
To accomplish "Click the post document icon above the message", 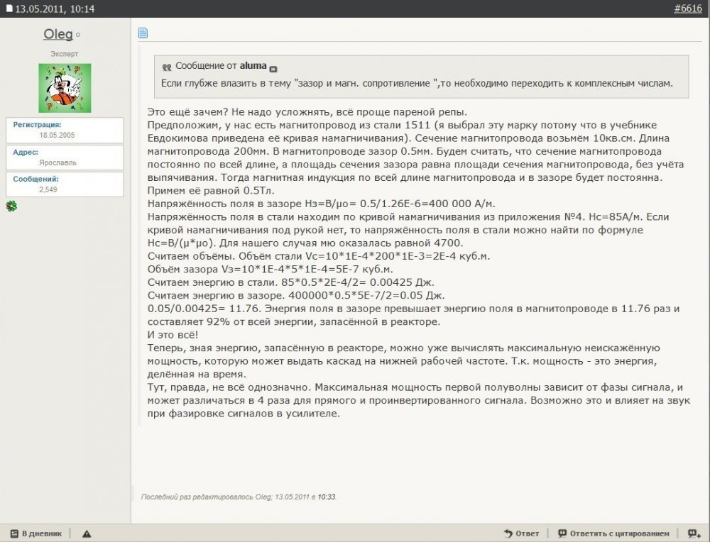I will tap(143, 33).
